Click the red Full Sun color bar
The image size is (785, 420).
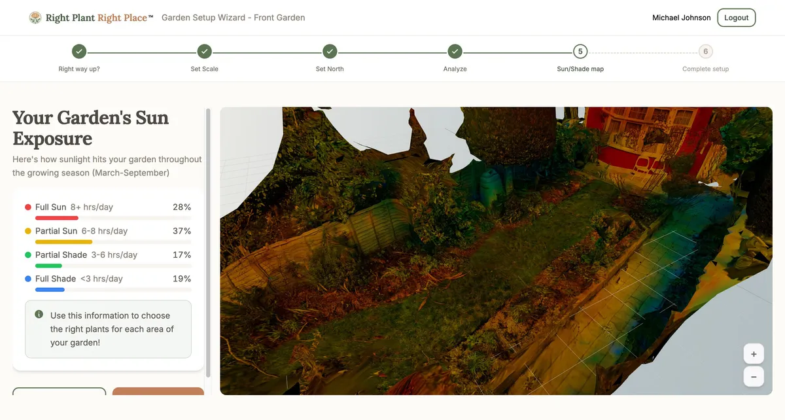pyautogui.click(x=57, y=218)
